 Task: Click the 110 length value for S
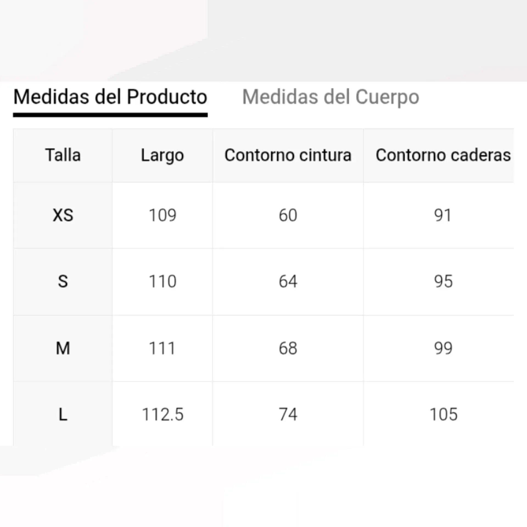(x=162, y=282)
